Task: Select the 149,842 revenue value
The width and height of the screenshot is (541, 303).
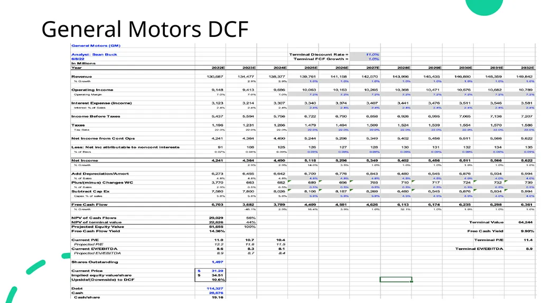Action: [x=525, y=76]
